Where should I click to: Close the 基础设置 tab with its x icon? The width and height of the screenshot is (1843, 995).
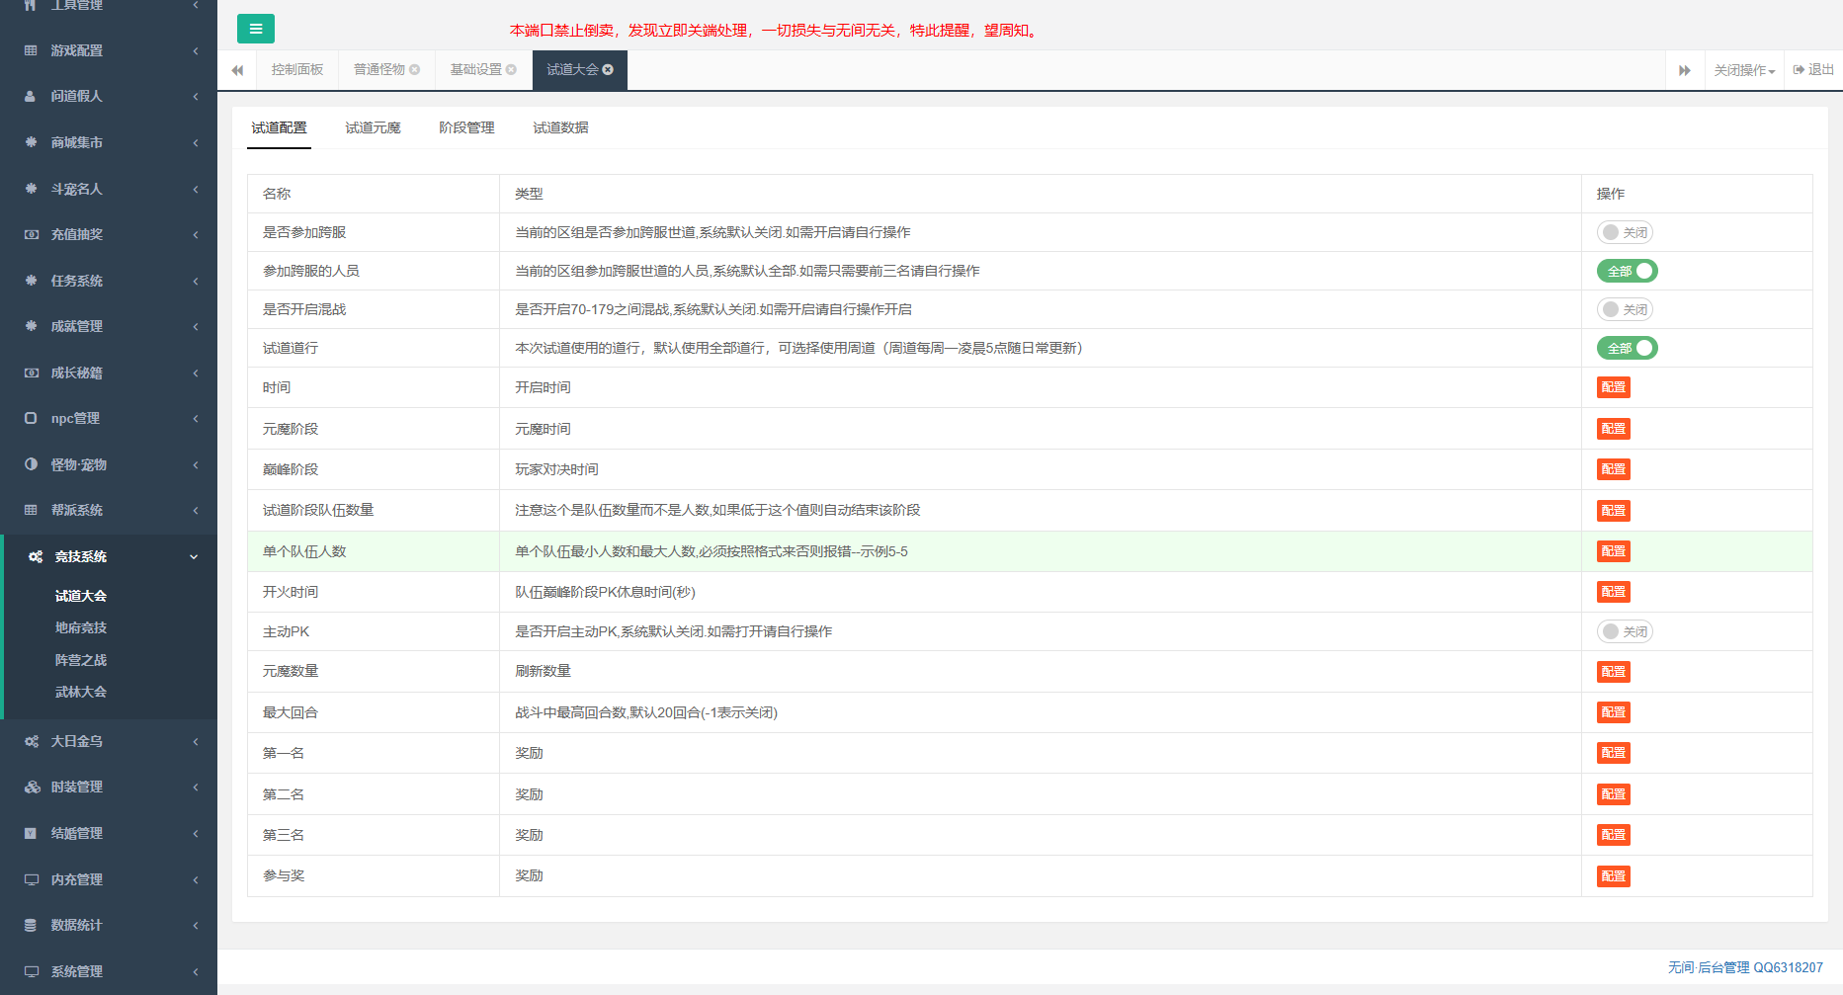click(x=511, y=70)
